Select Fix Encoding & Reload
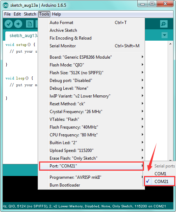Viewport: 176px width, 212px height. click(x=91, y=38)
